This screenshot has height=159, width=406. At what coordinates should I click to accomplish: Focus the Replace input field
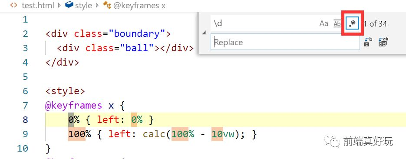(285, 42)
